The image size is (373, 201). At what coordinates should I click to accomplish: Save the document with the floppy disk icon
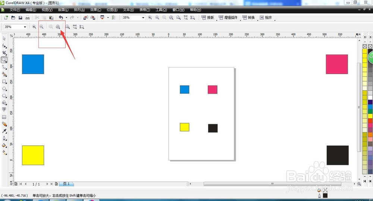pyautogui.click(x=21, y=18)
